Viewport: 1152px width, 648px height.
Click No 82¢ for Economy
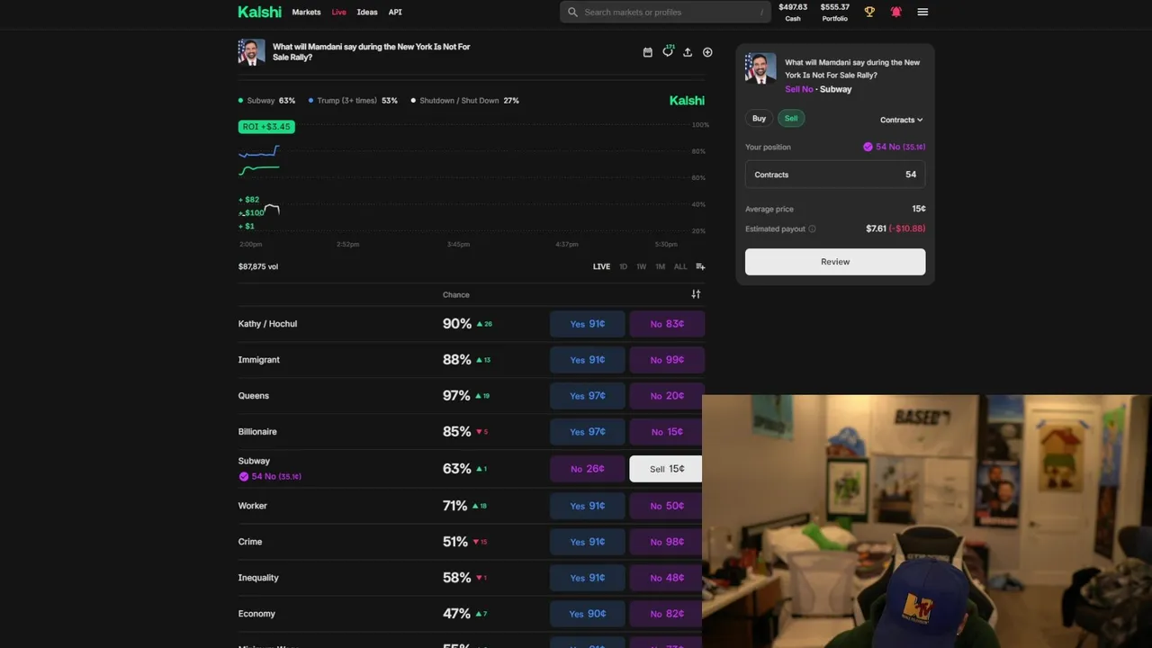666,614
